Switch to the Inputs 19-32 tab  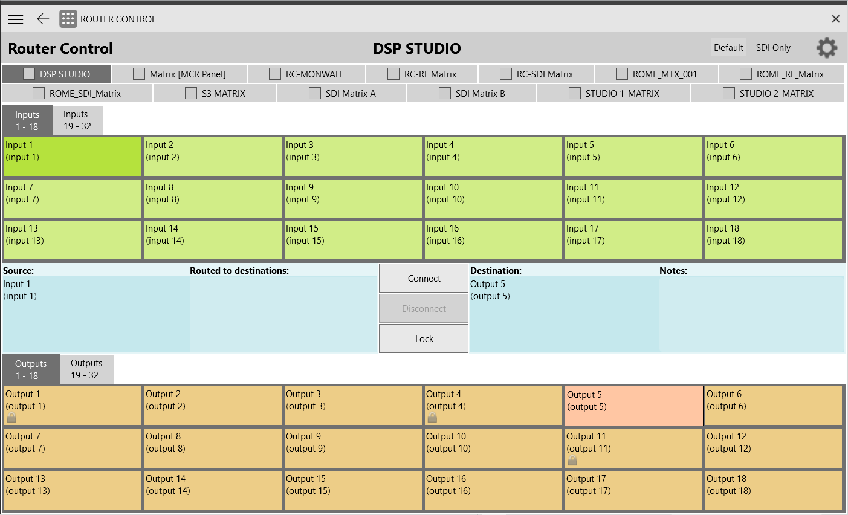click(77, 120)
